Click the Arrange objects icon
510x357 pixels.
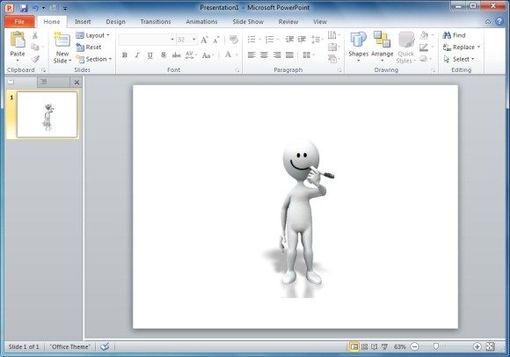coord(382,40)
